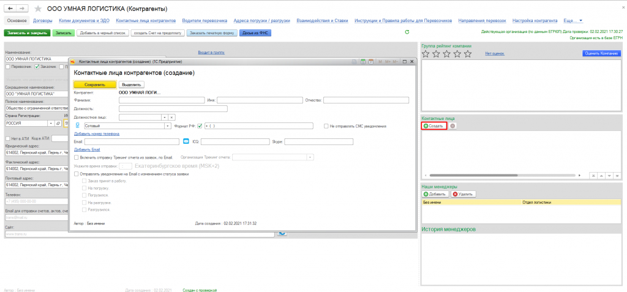Click the M+ memory button in dialog title bar
Image resolution: width=627 pixels, height=292 pixels.
[x=387, y=62]
